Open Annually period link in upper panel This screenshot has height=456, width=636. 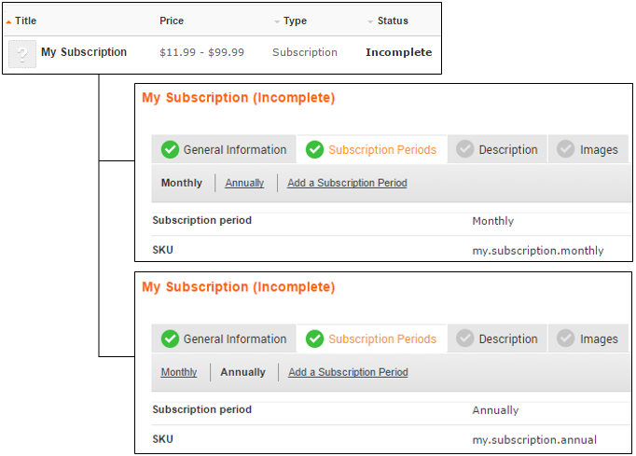point(244,183)
